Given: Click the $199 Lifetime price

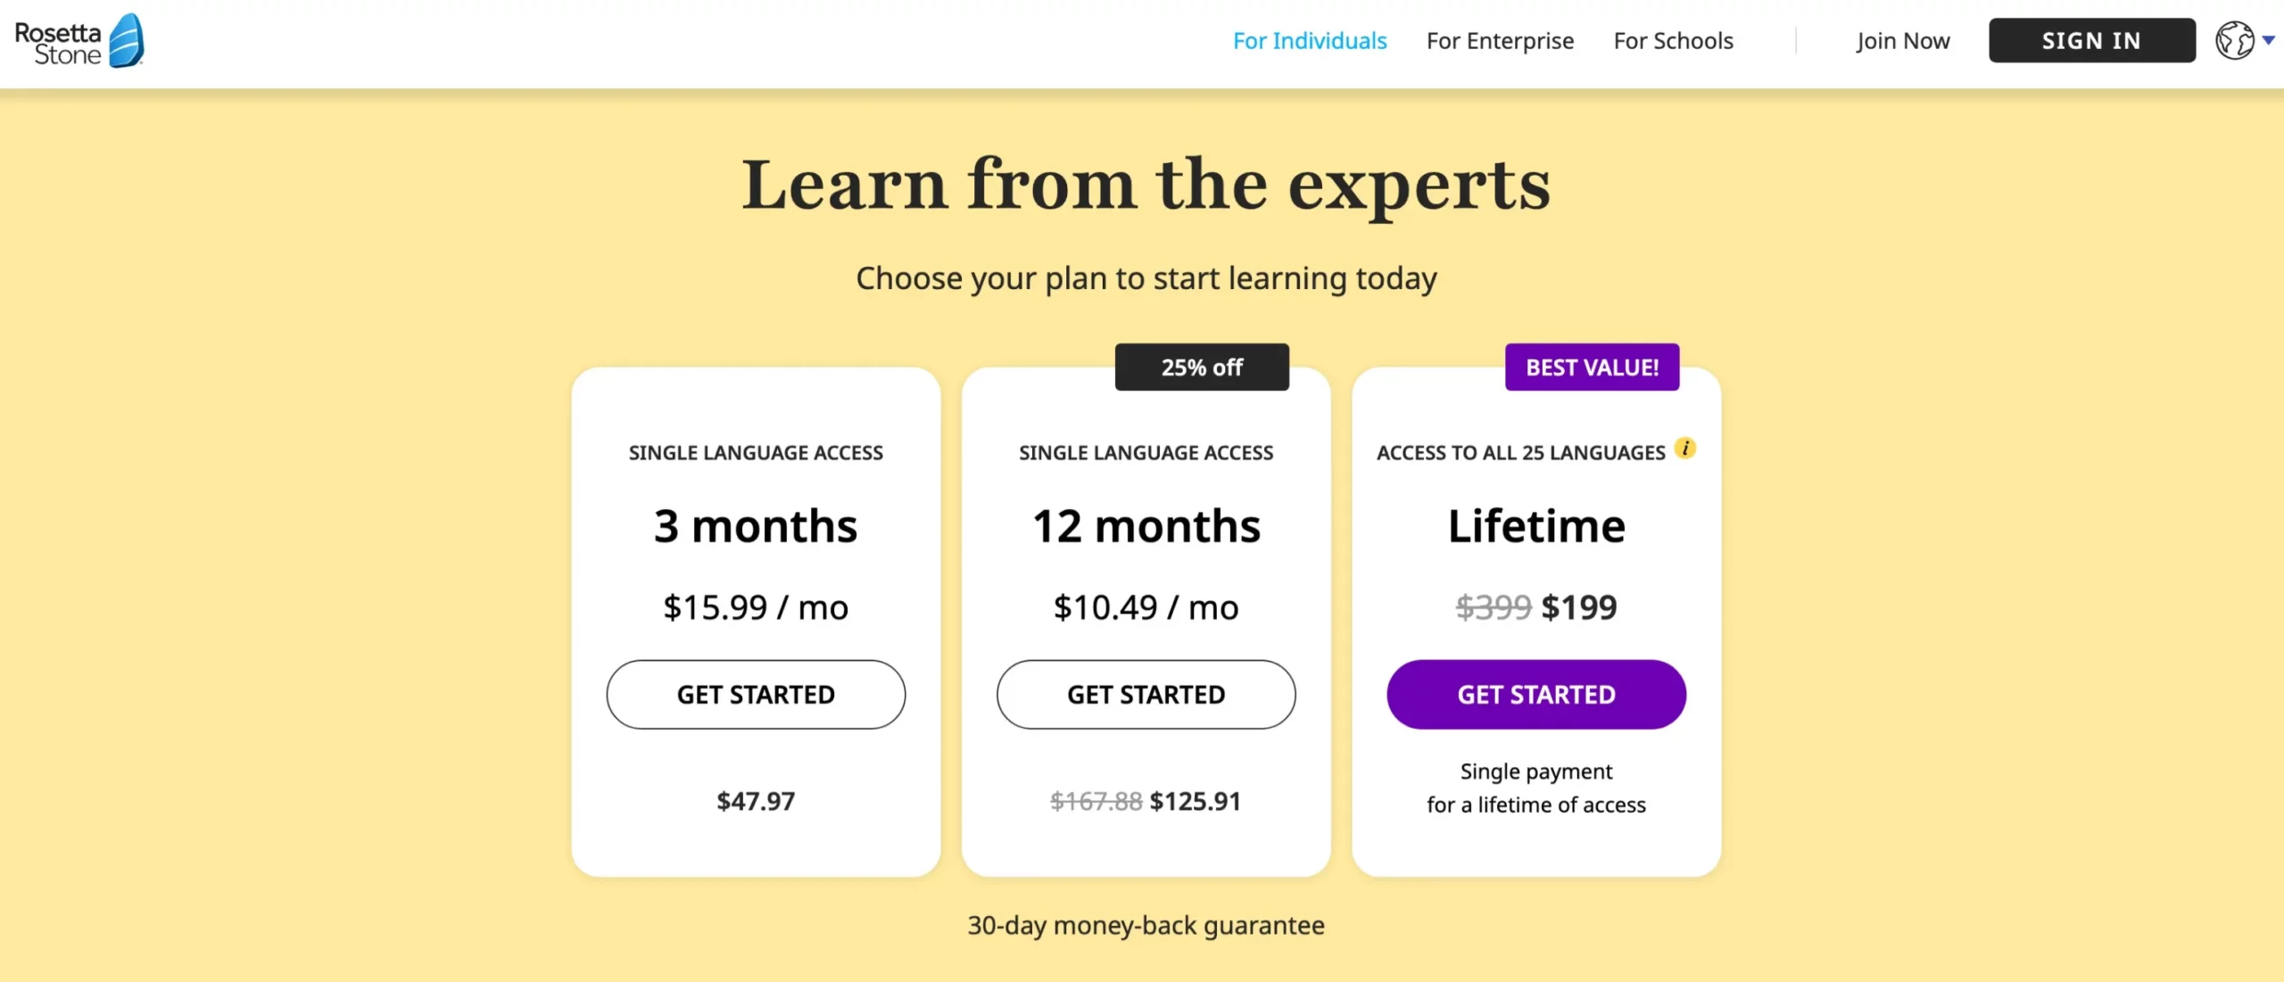Looking at the screenshot, I should point(1578,608).
